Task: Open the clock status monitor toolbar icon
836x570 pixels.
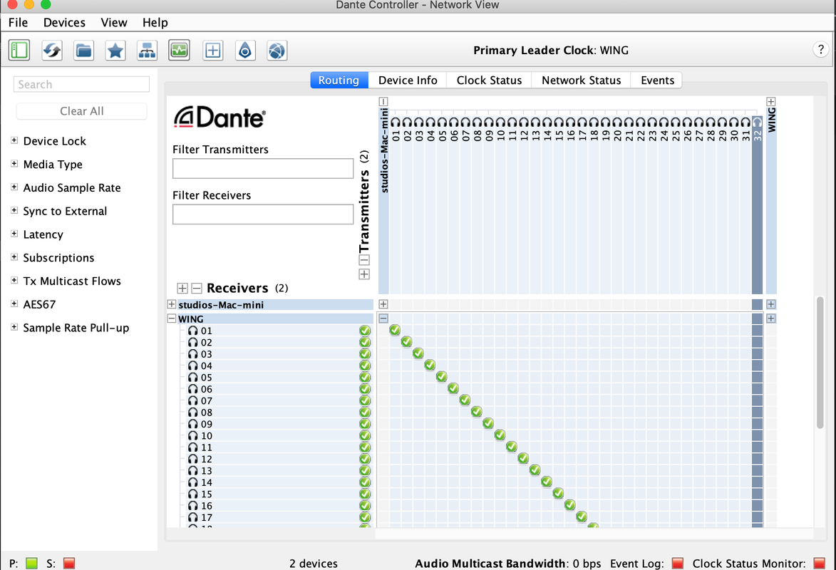Action: (x=179, y=51)
